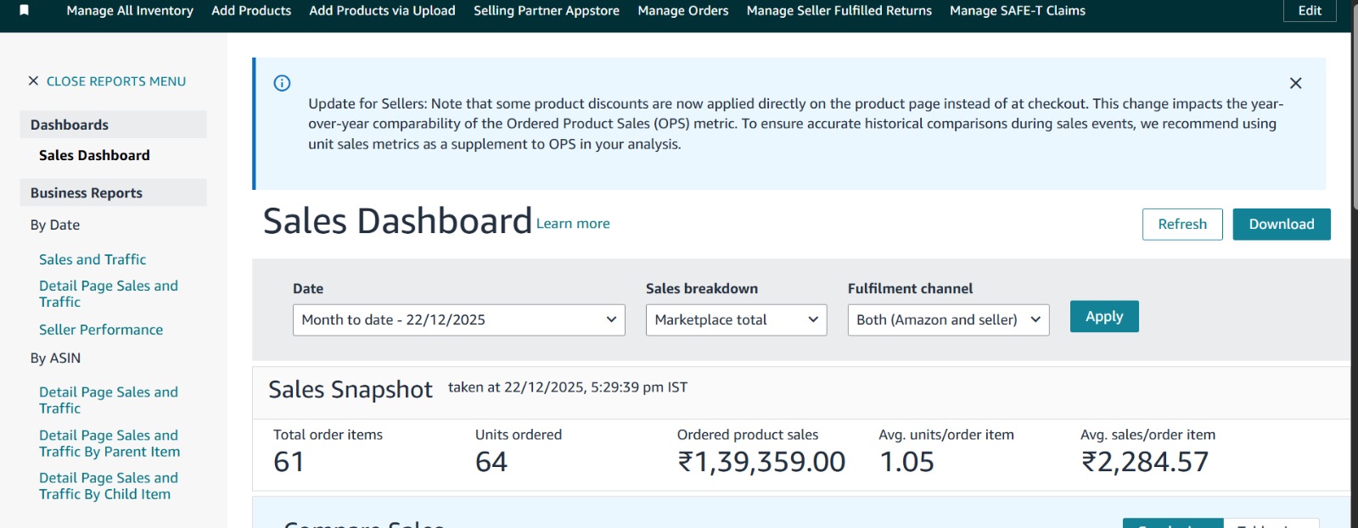Open the Fulfilment channel dropdown
The image size is (1358, 528).
click(x=948, y=320)
